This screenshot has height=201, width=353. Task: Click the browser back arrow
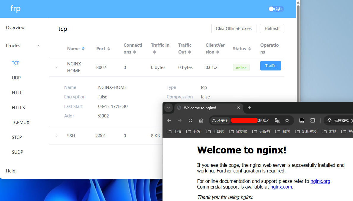point(169,120)
